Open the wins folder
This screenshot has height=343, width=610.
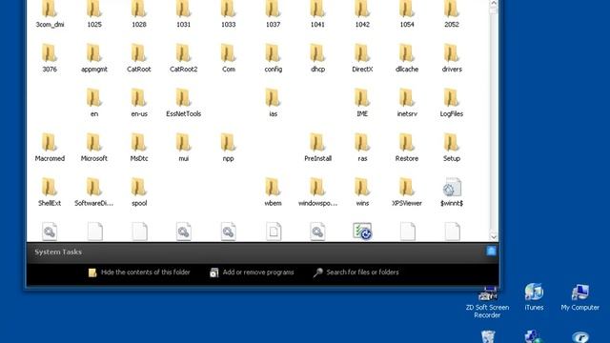pos(362,192)
